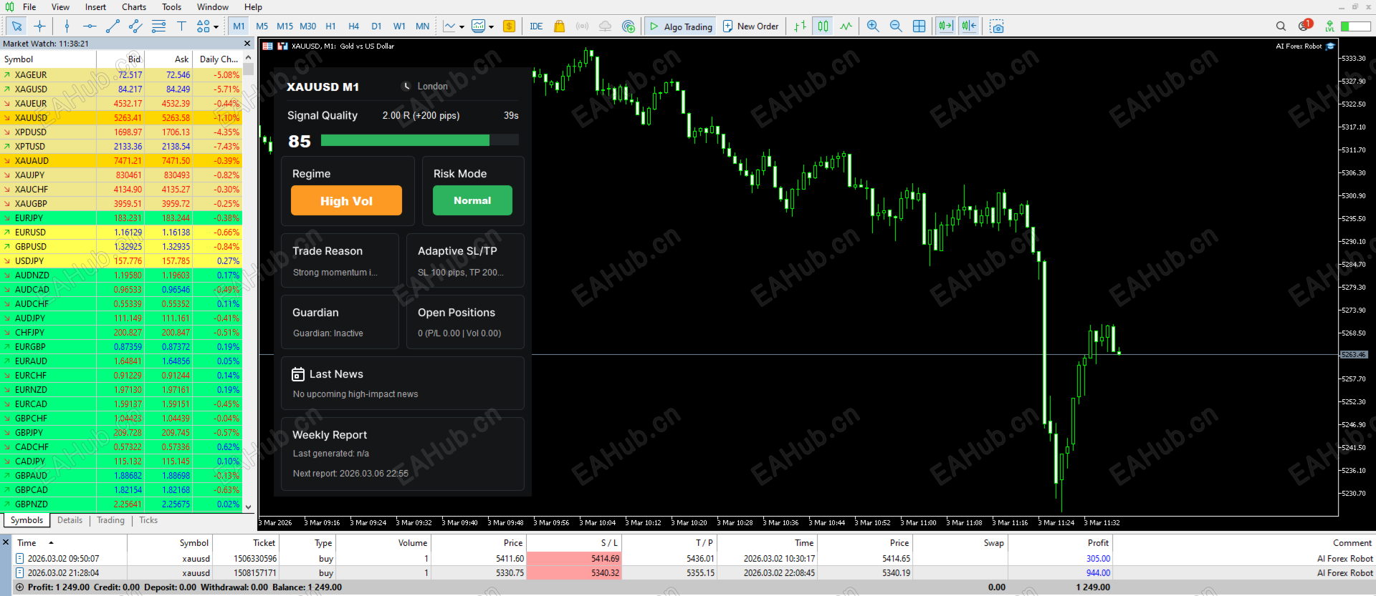1376x596 pixels.
Task: Click the orange High Vol regime button
Action: click(346, 201)
